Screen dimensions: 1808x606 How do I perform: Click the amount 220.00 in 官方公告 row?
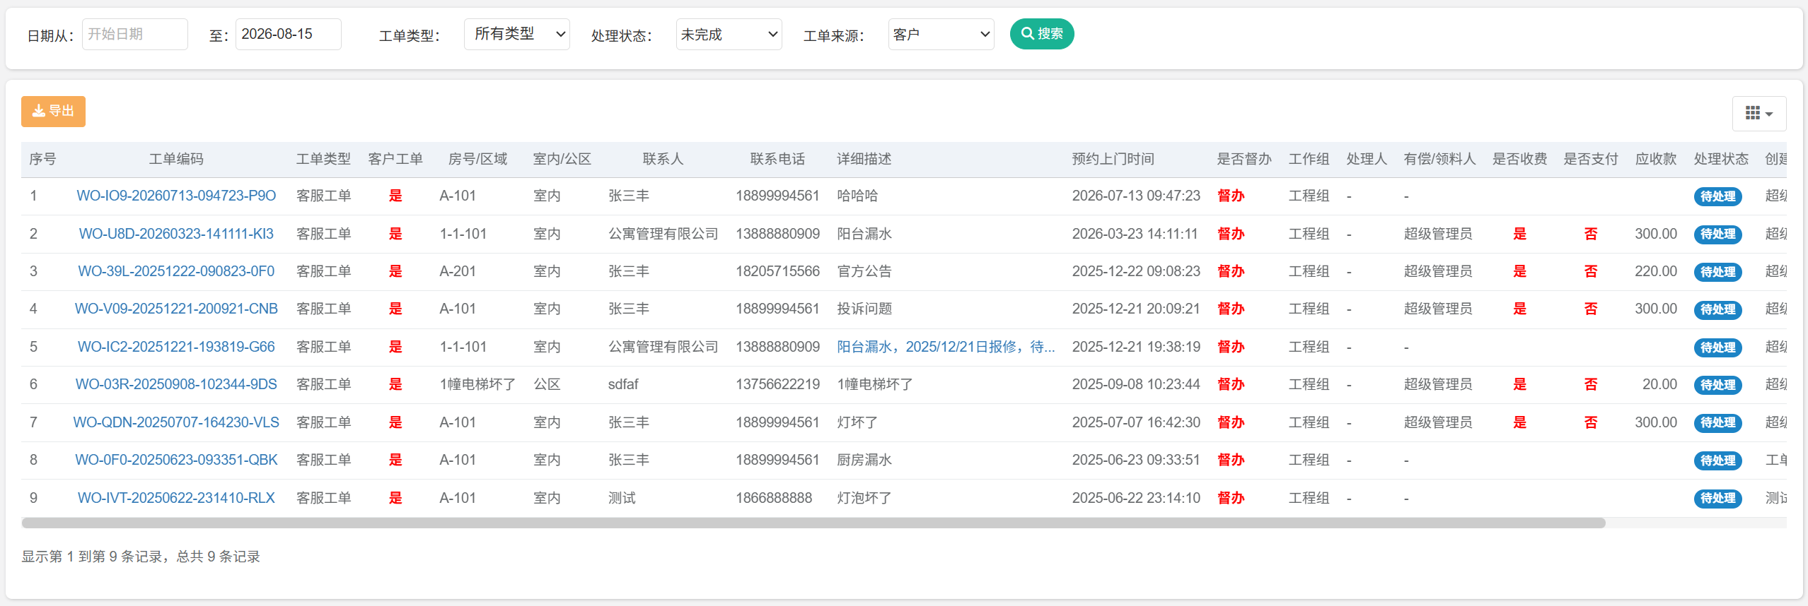[x=1656, y=271]
